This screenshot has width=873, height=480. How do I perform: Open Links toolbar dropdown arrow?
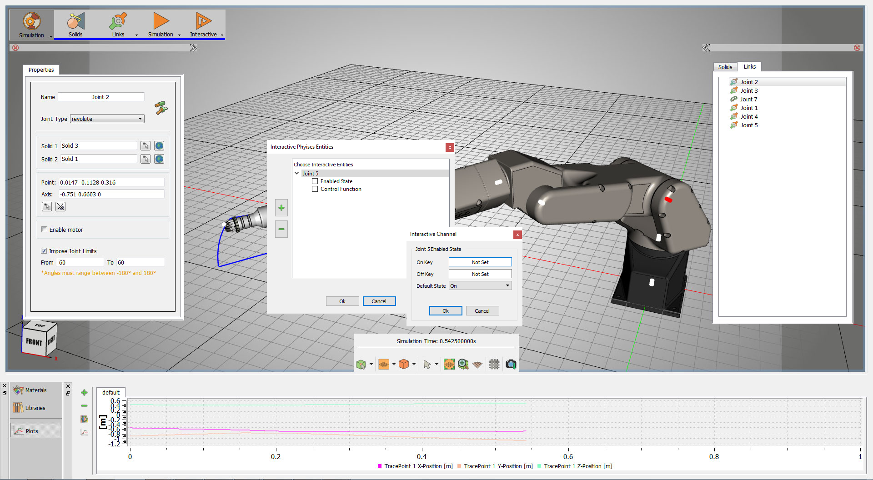136,35
